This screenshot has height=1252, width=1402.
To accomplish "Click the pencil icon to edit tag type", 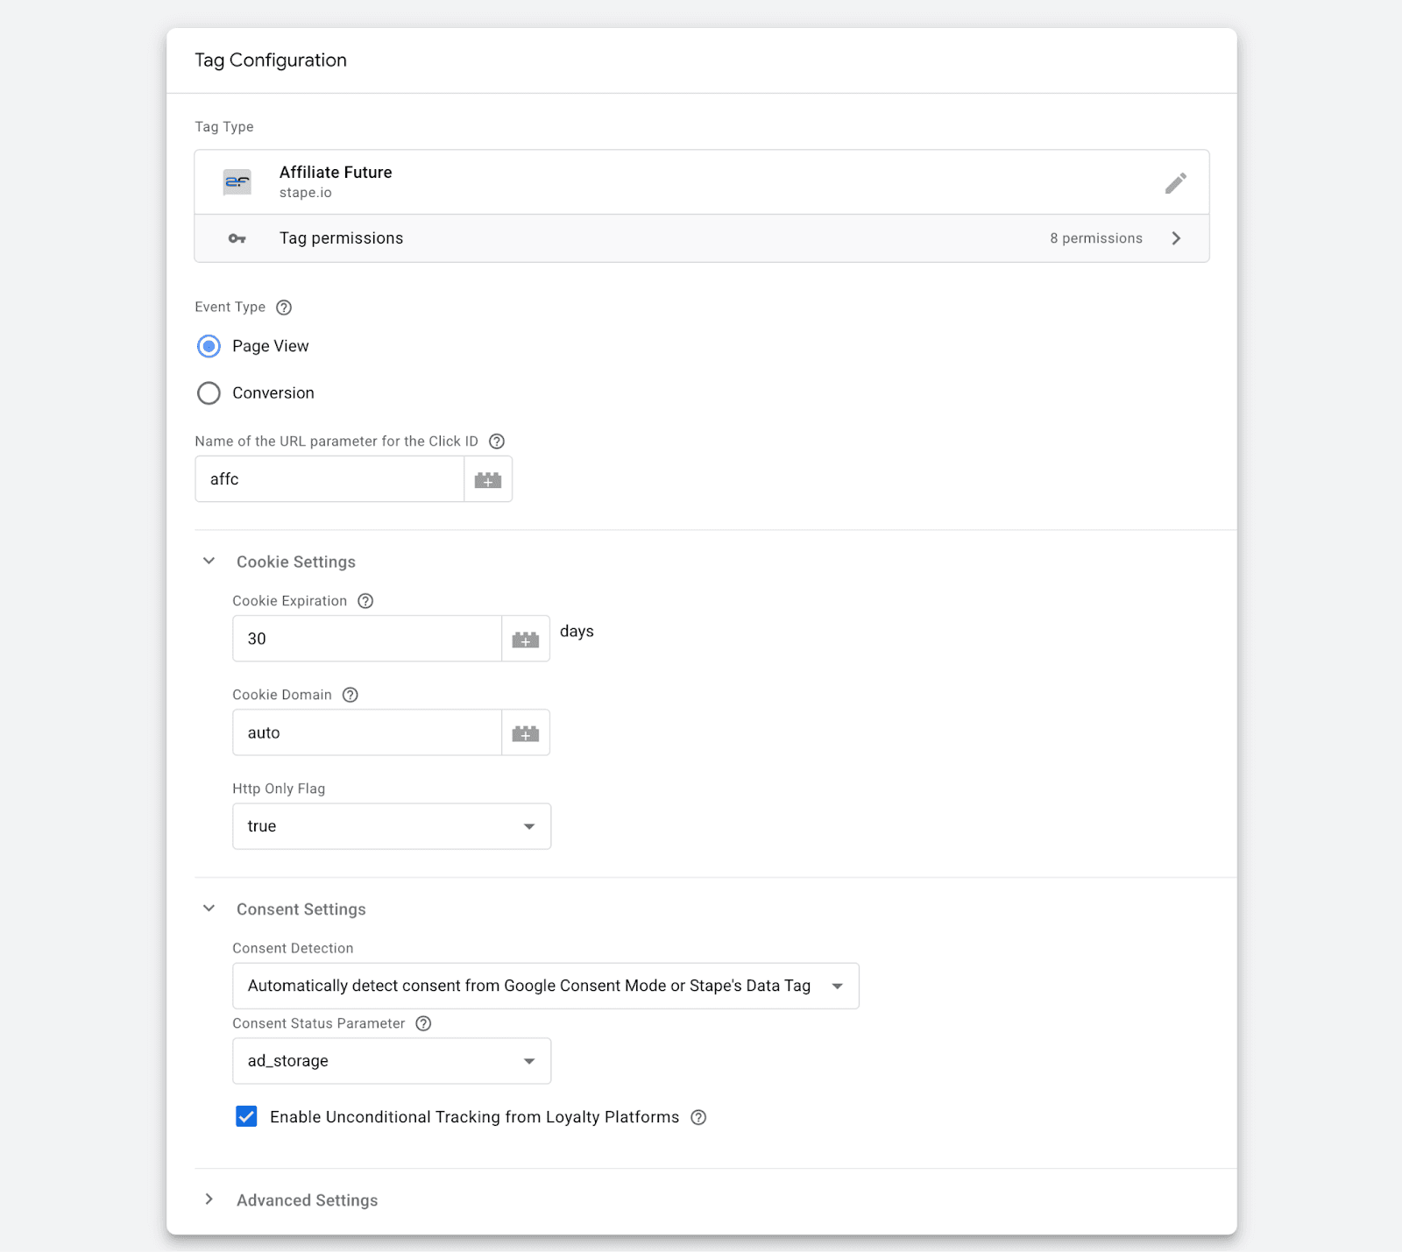I will pyautogui.click(x=1176, y=182).
